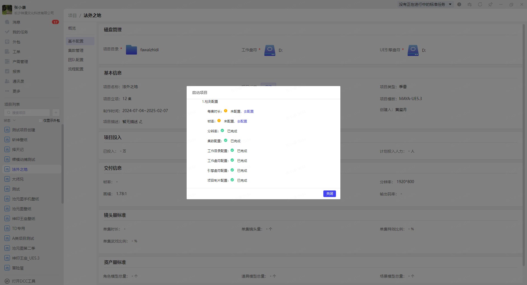Click the 关闭 button in the dialog
The width and height of the screenshot is (527, 285).
click(329, 194)
